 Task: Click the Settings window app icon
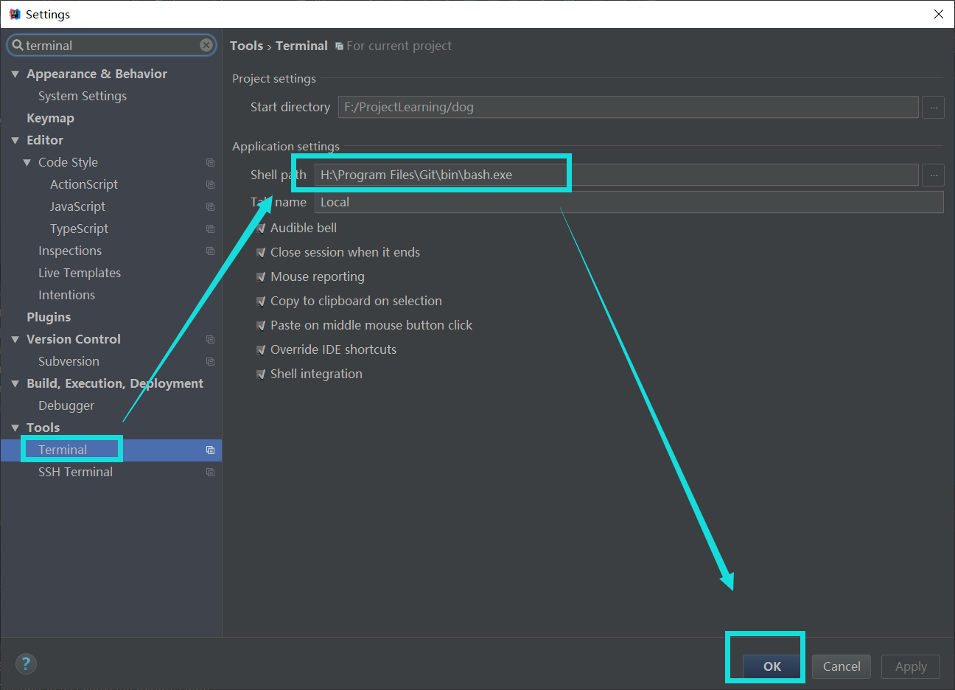[15, 14]
